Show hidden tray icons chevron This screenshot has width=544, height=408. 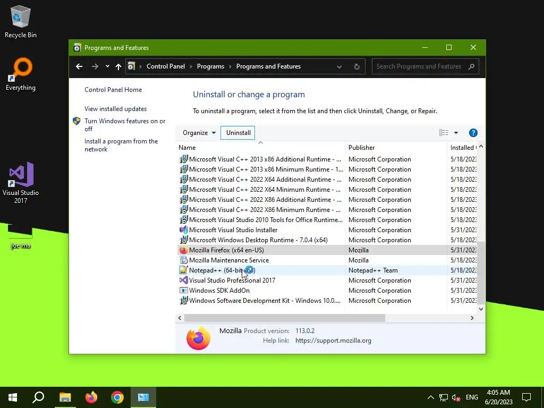click(x=430, y=397)
